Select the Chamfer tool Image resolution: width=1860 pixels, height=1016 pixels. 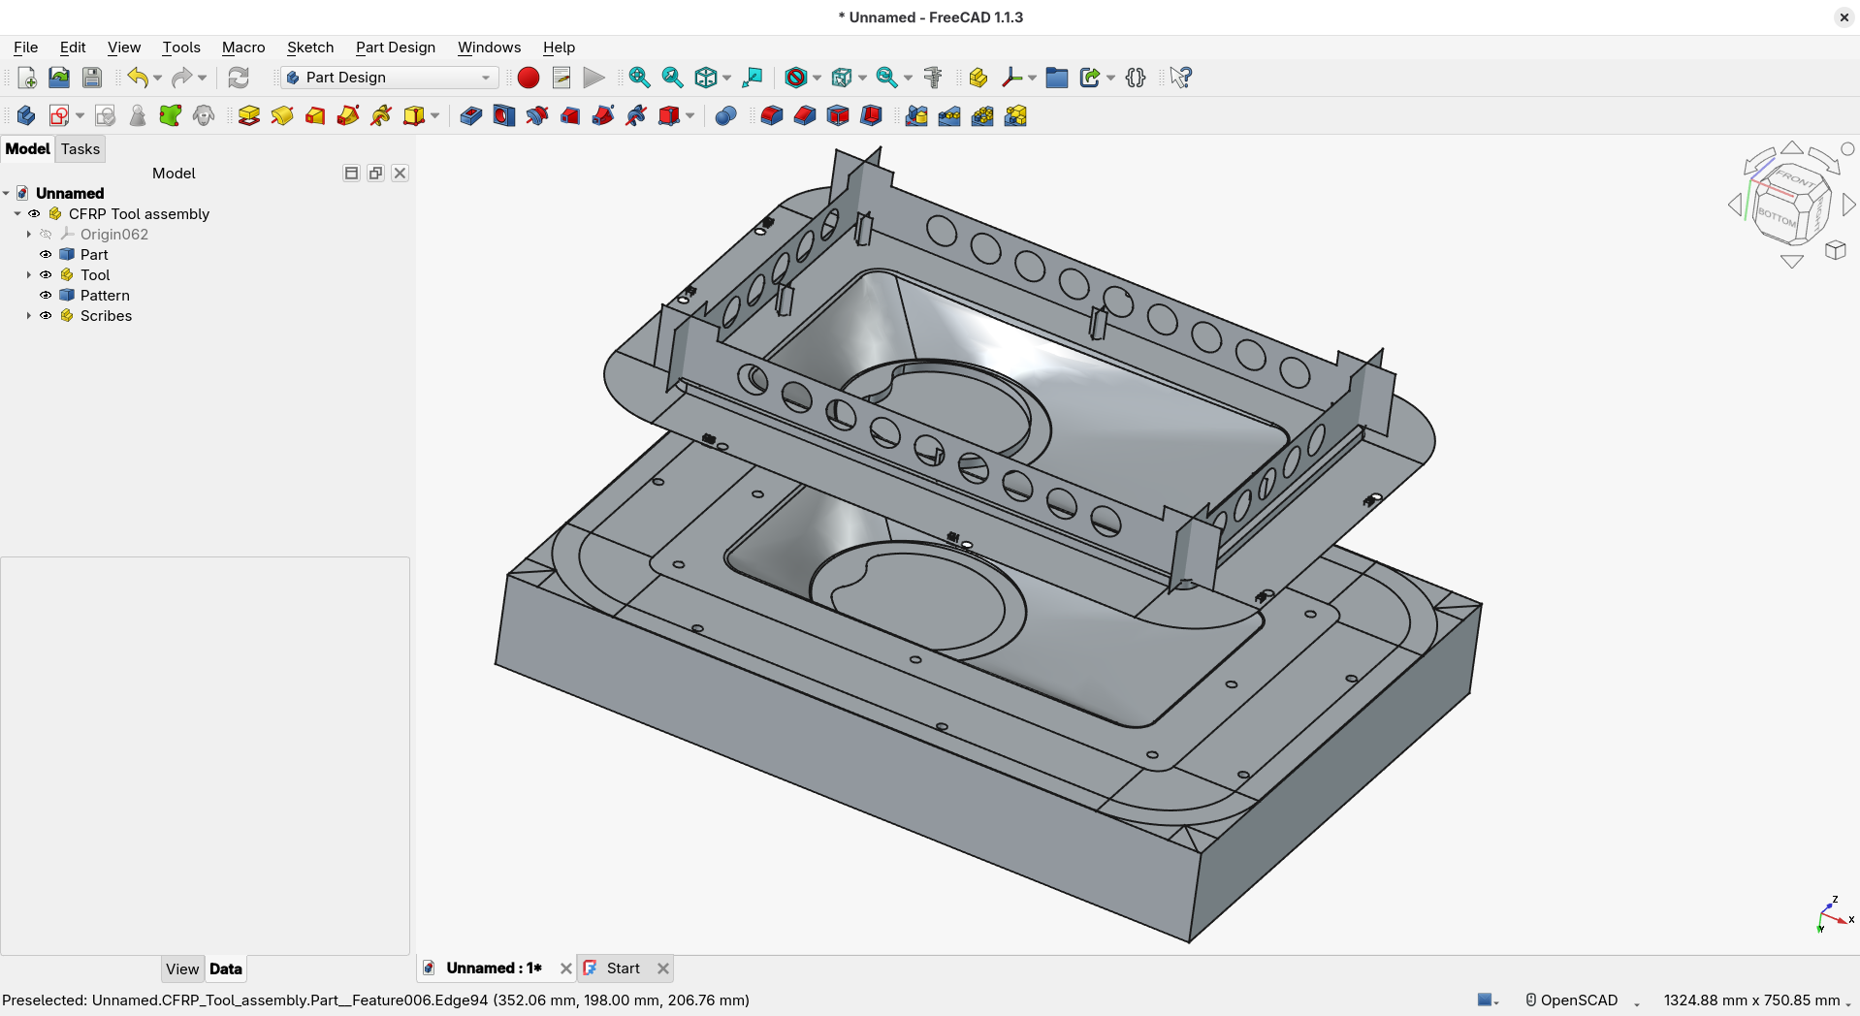[805, 116]
